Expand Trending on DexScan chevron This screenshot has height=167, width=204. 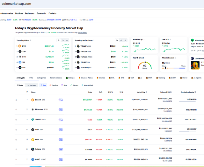[x=94, y=40]
